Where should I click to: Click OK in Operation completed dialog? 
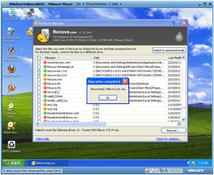click(108, 98)
